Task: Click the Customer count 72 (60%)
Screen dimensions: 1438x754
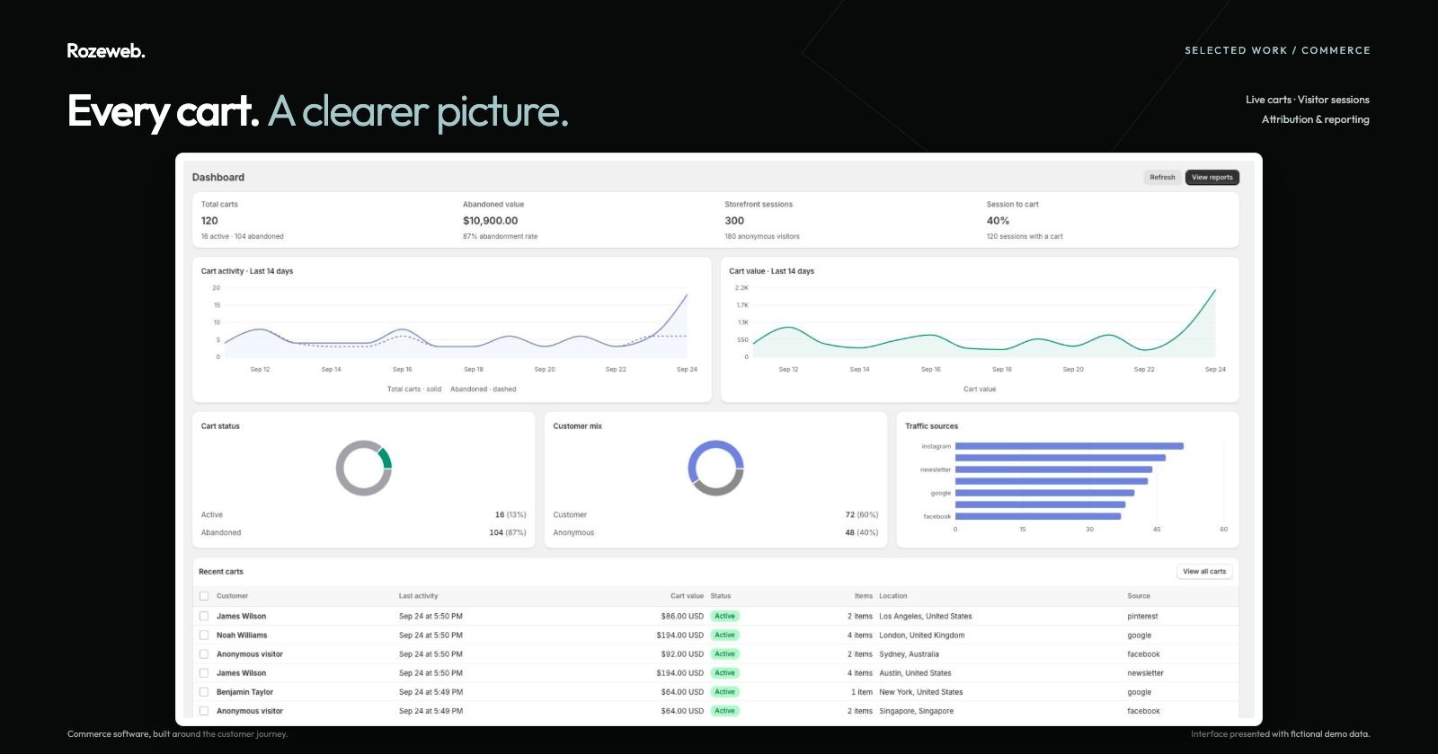Action: point(862,515)
